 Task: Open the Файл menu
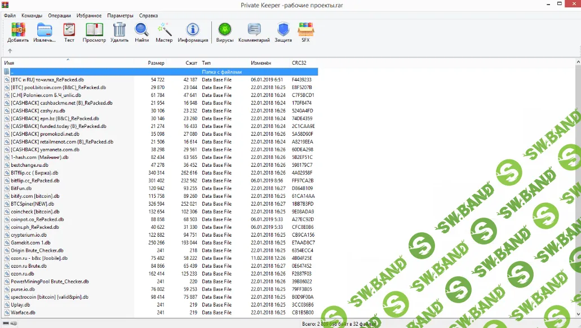coord(10,16)
